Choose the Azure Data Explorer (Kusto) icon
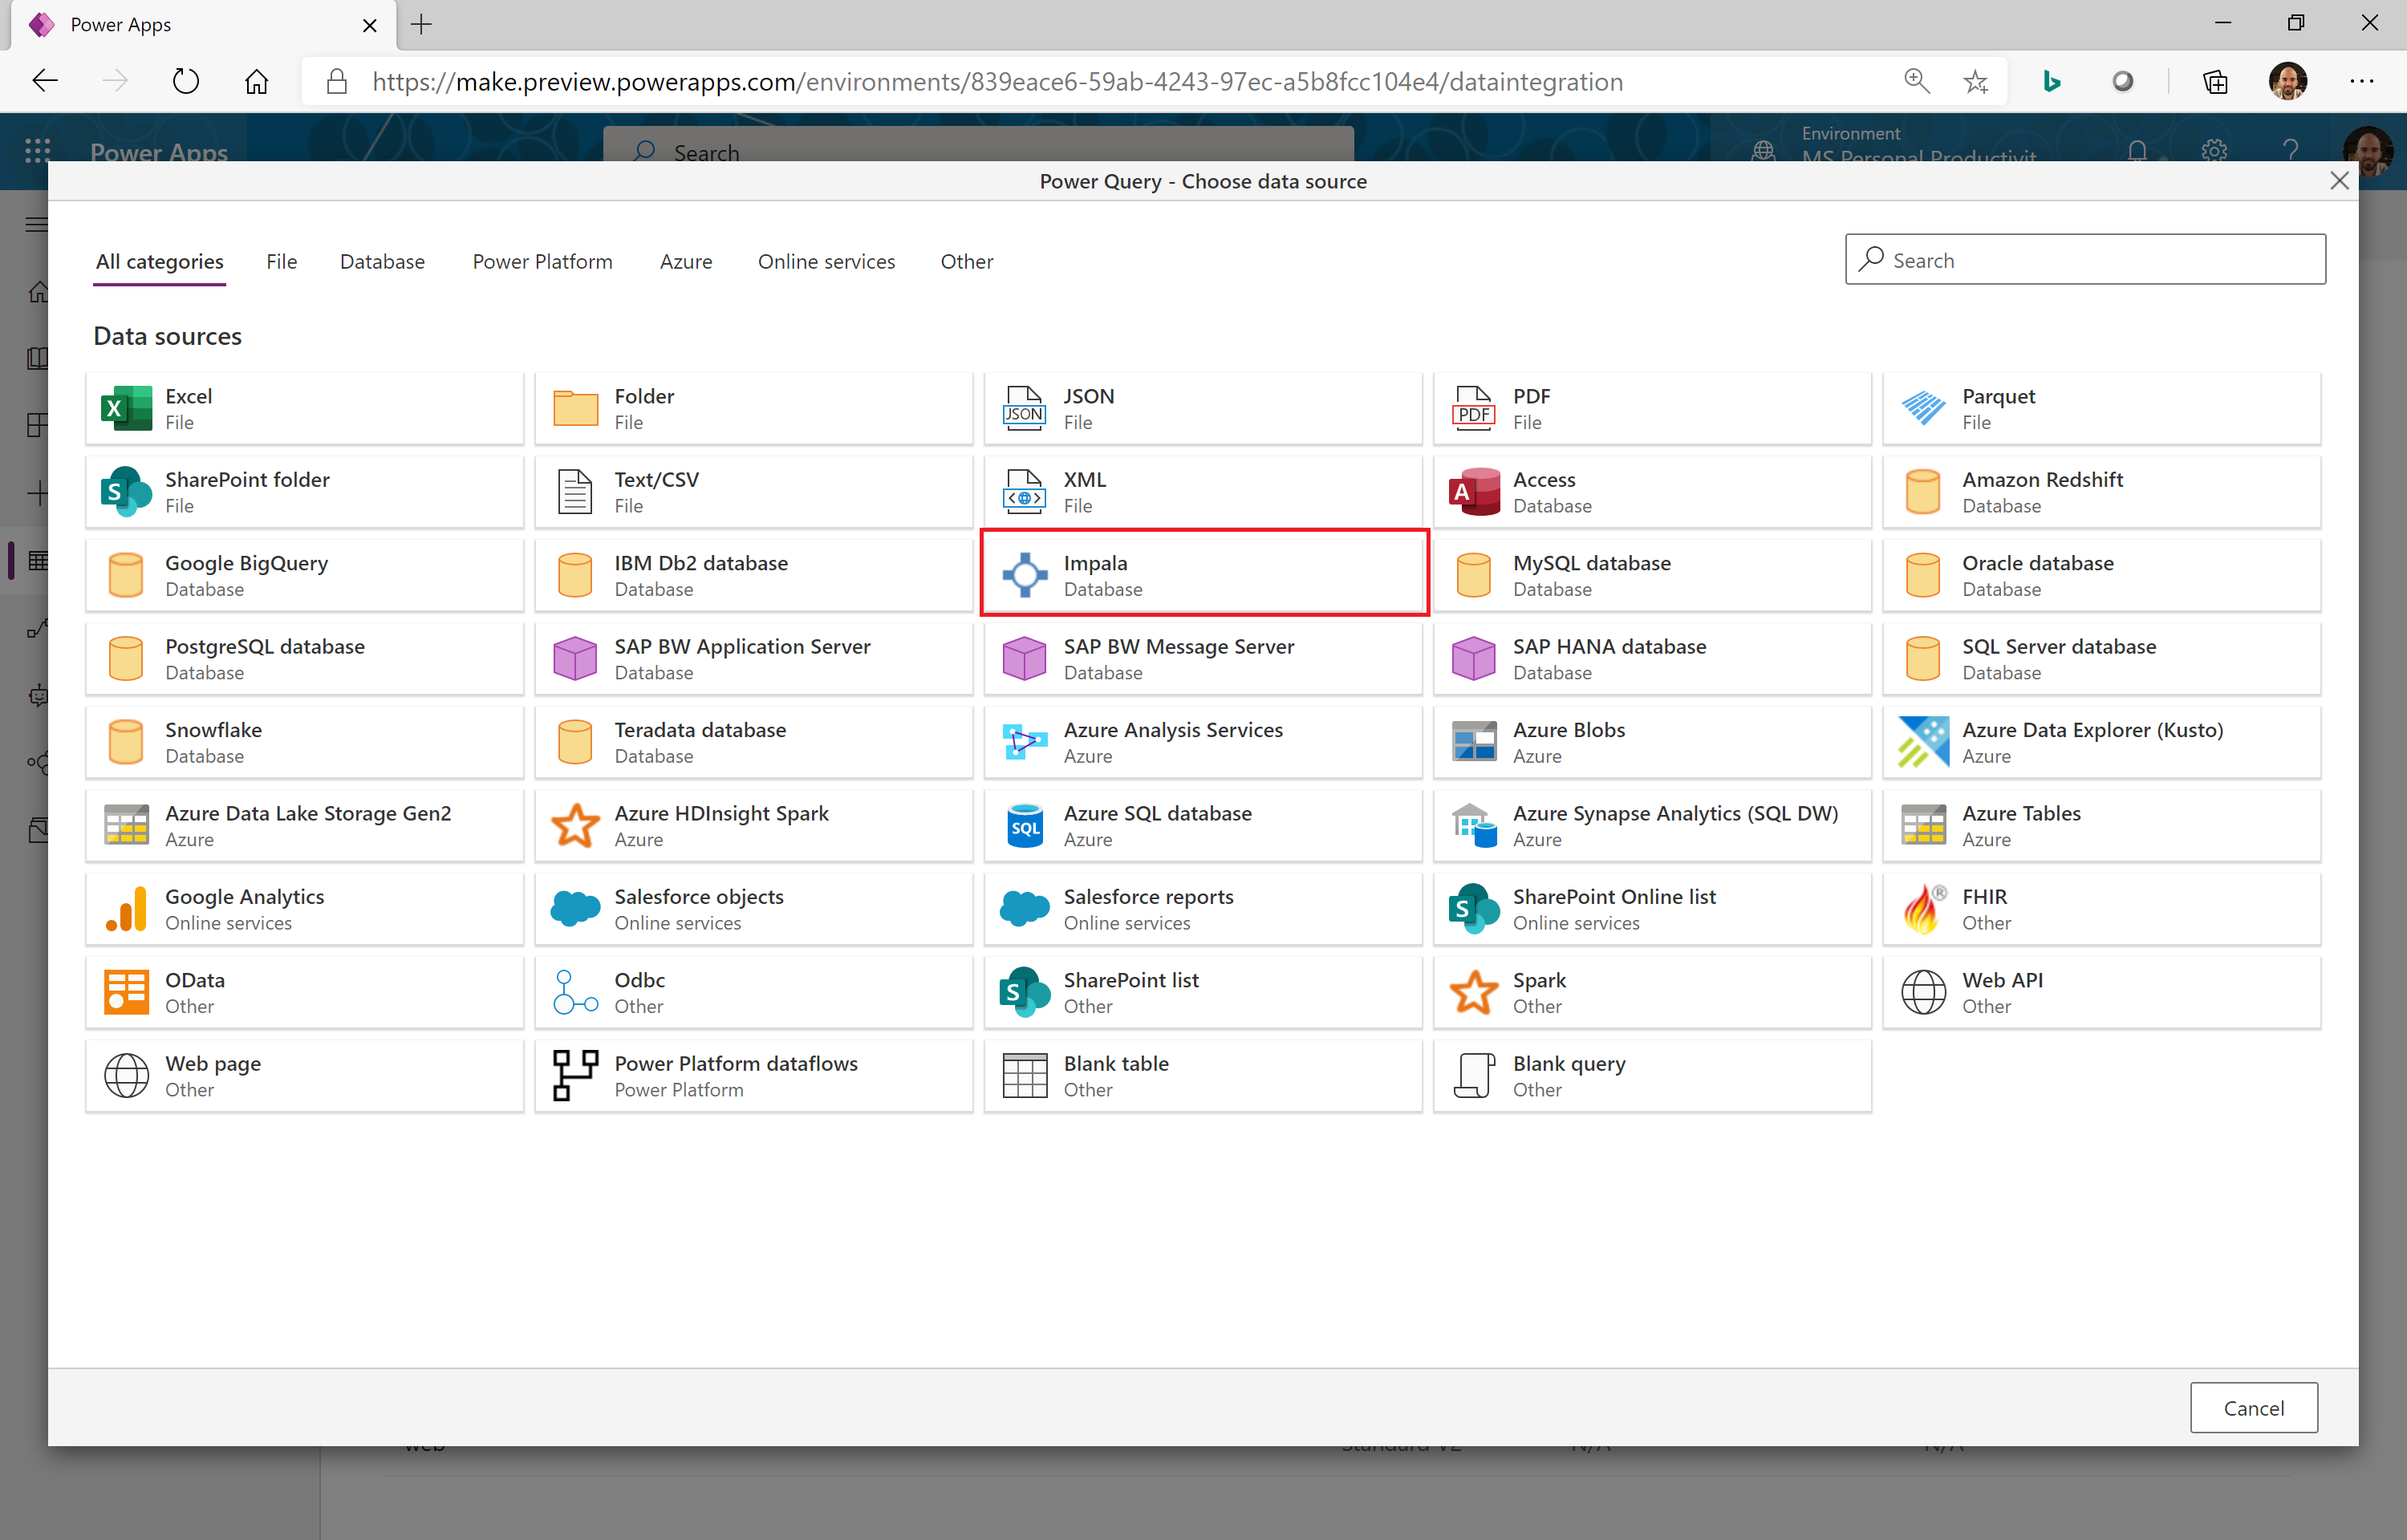The image size is (2407, 1540). click(1922, 742)
